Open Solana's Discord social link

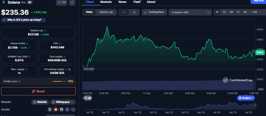coord(67,110)
